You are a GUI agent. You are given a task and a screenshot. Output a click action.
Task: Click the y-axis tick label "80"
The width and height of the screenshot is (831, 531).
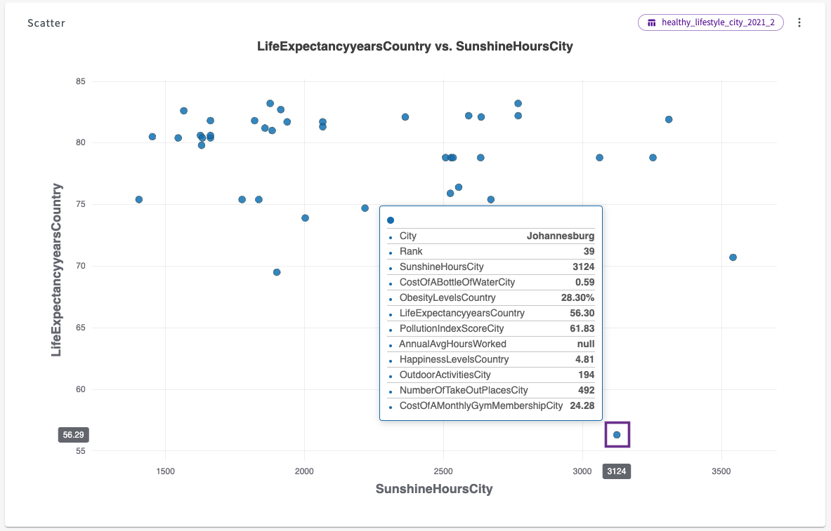point(80,142)
